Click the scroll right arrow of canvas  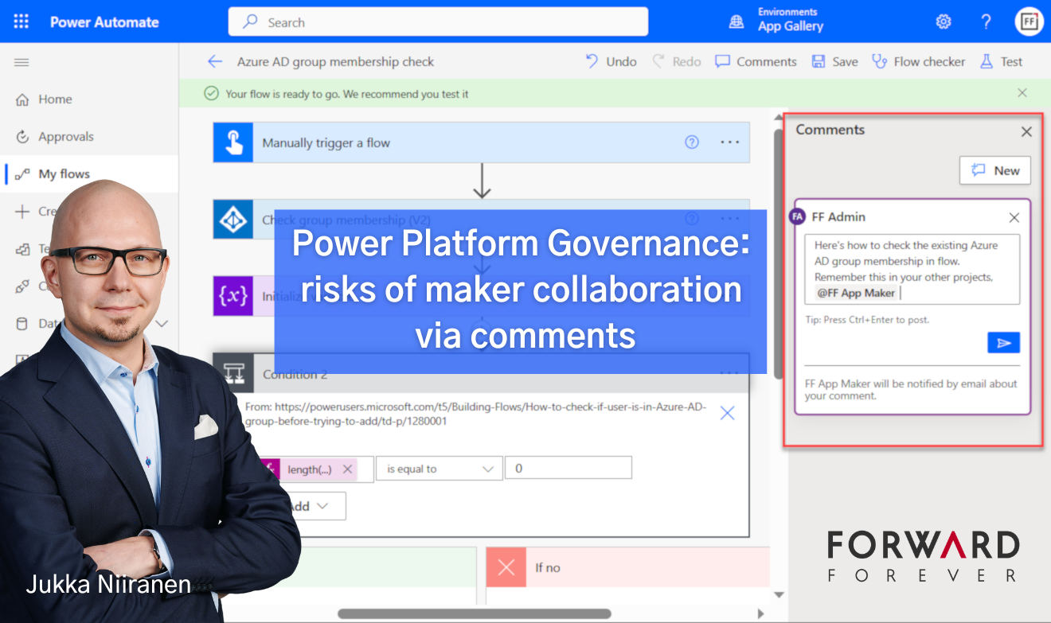point(760,614)
